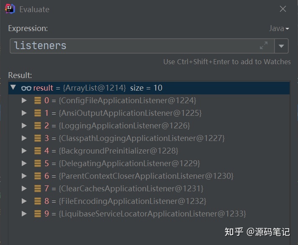Click the Evaluate window title text

coord(34,9)
